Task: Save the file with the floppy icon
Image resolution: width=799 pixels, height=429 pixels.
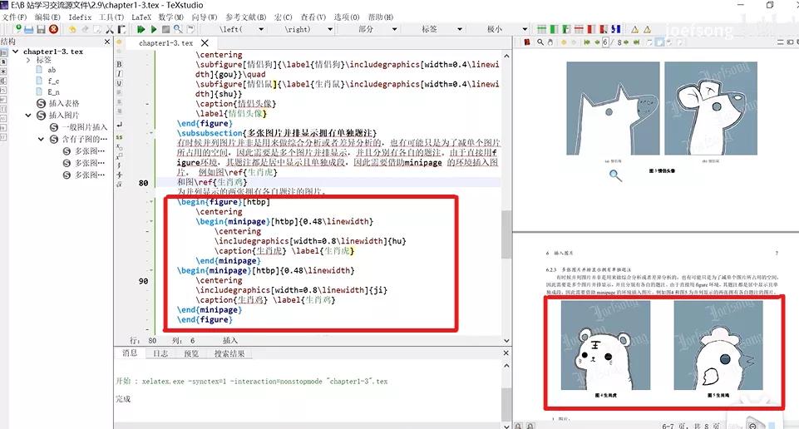Action: point(42,30)
